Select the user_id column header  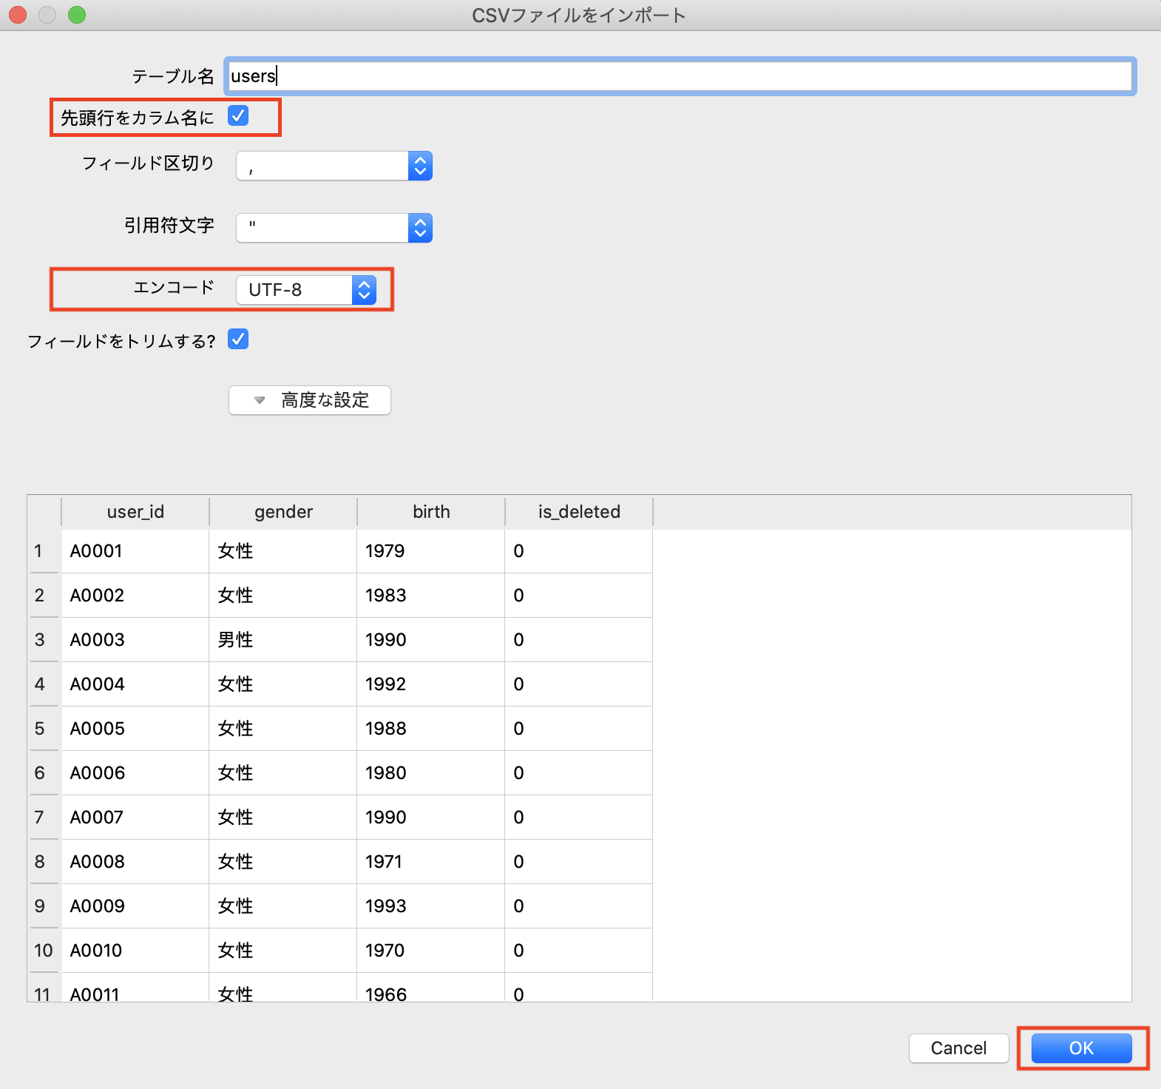click(135, 512)
